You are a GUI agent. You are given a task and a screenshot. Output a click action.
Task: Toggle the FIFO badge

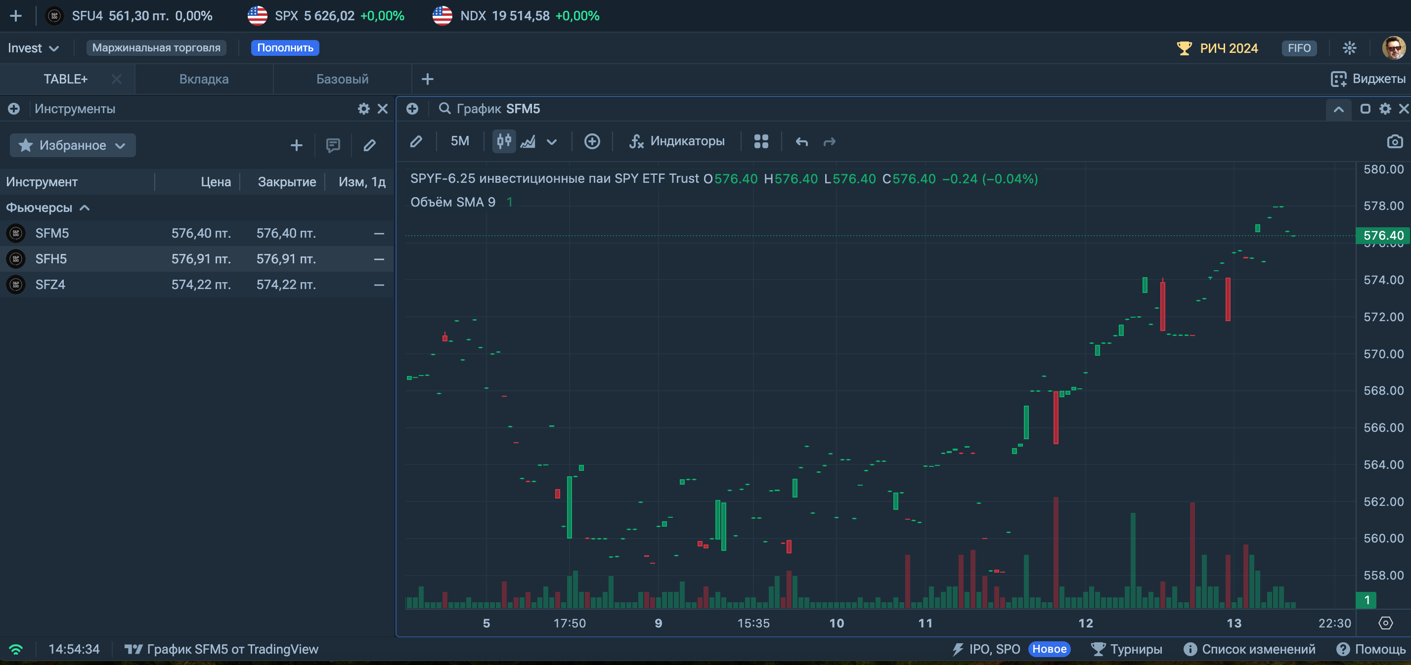coord(1299,48)
